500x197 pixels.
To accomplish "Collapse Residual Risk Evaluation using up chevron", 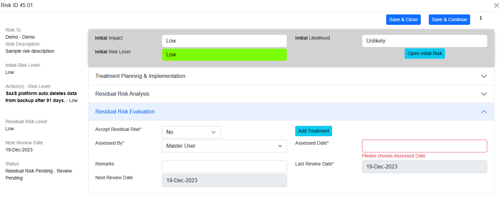I will (x=484, y=112).
